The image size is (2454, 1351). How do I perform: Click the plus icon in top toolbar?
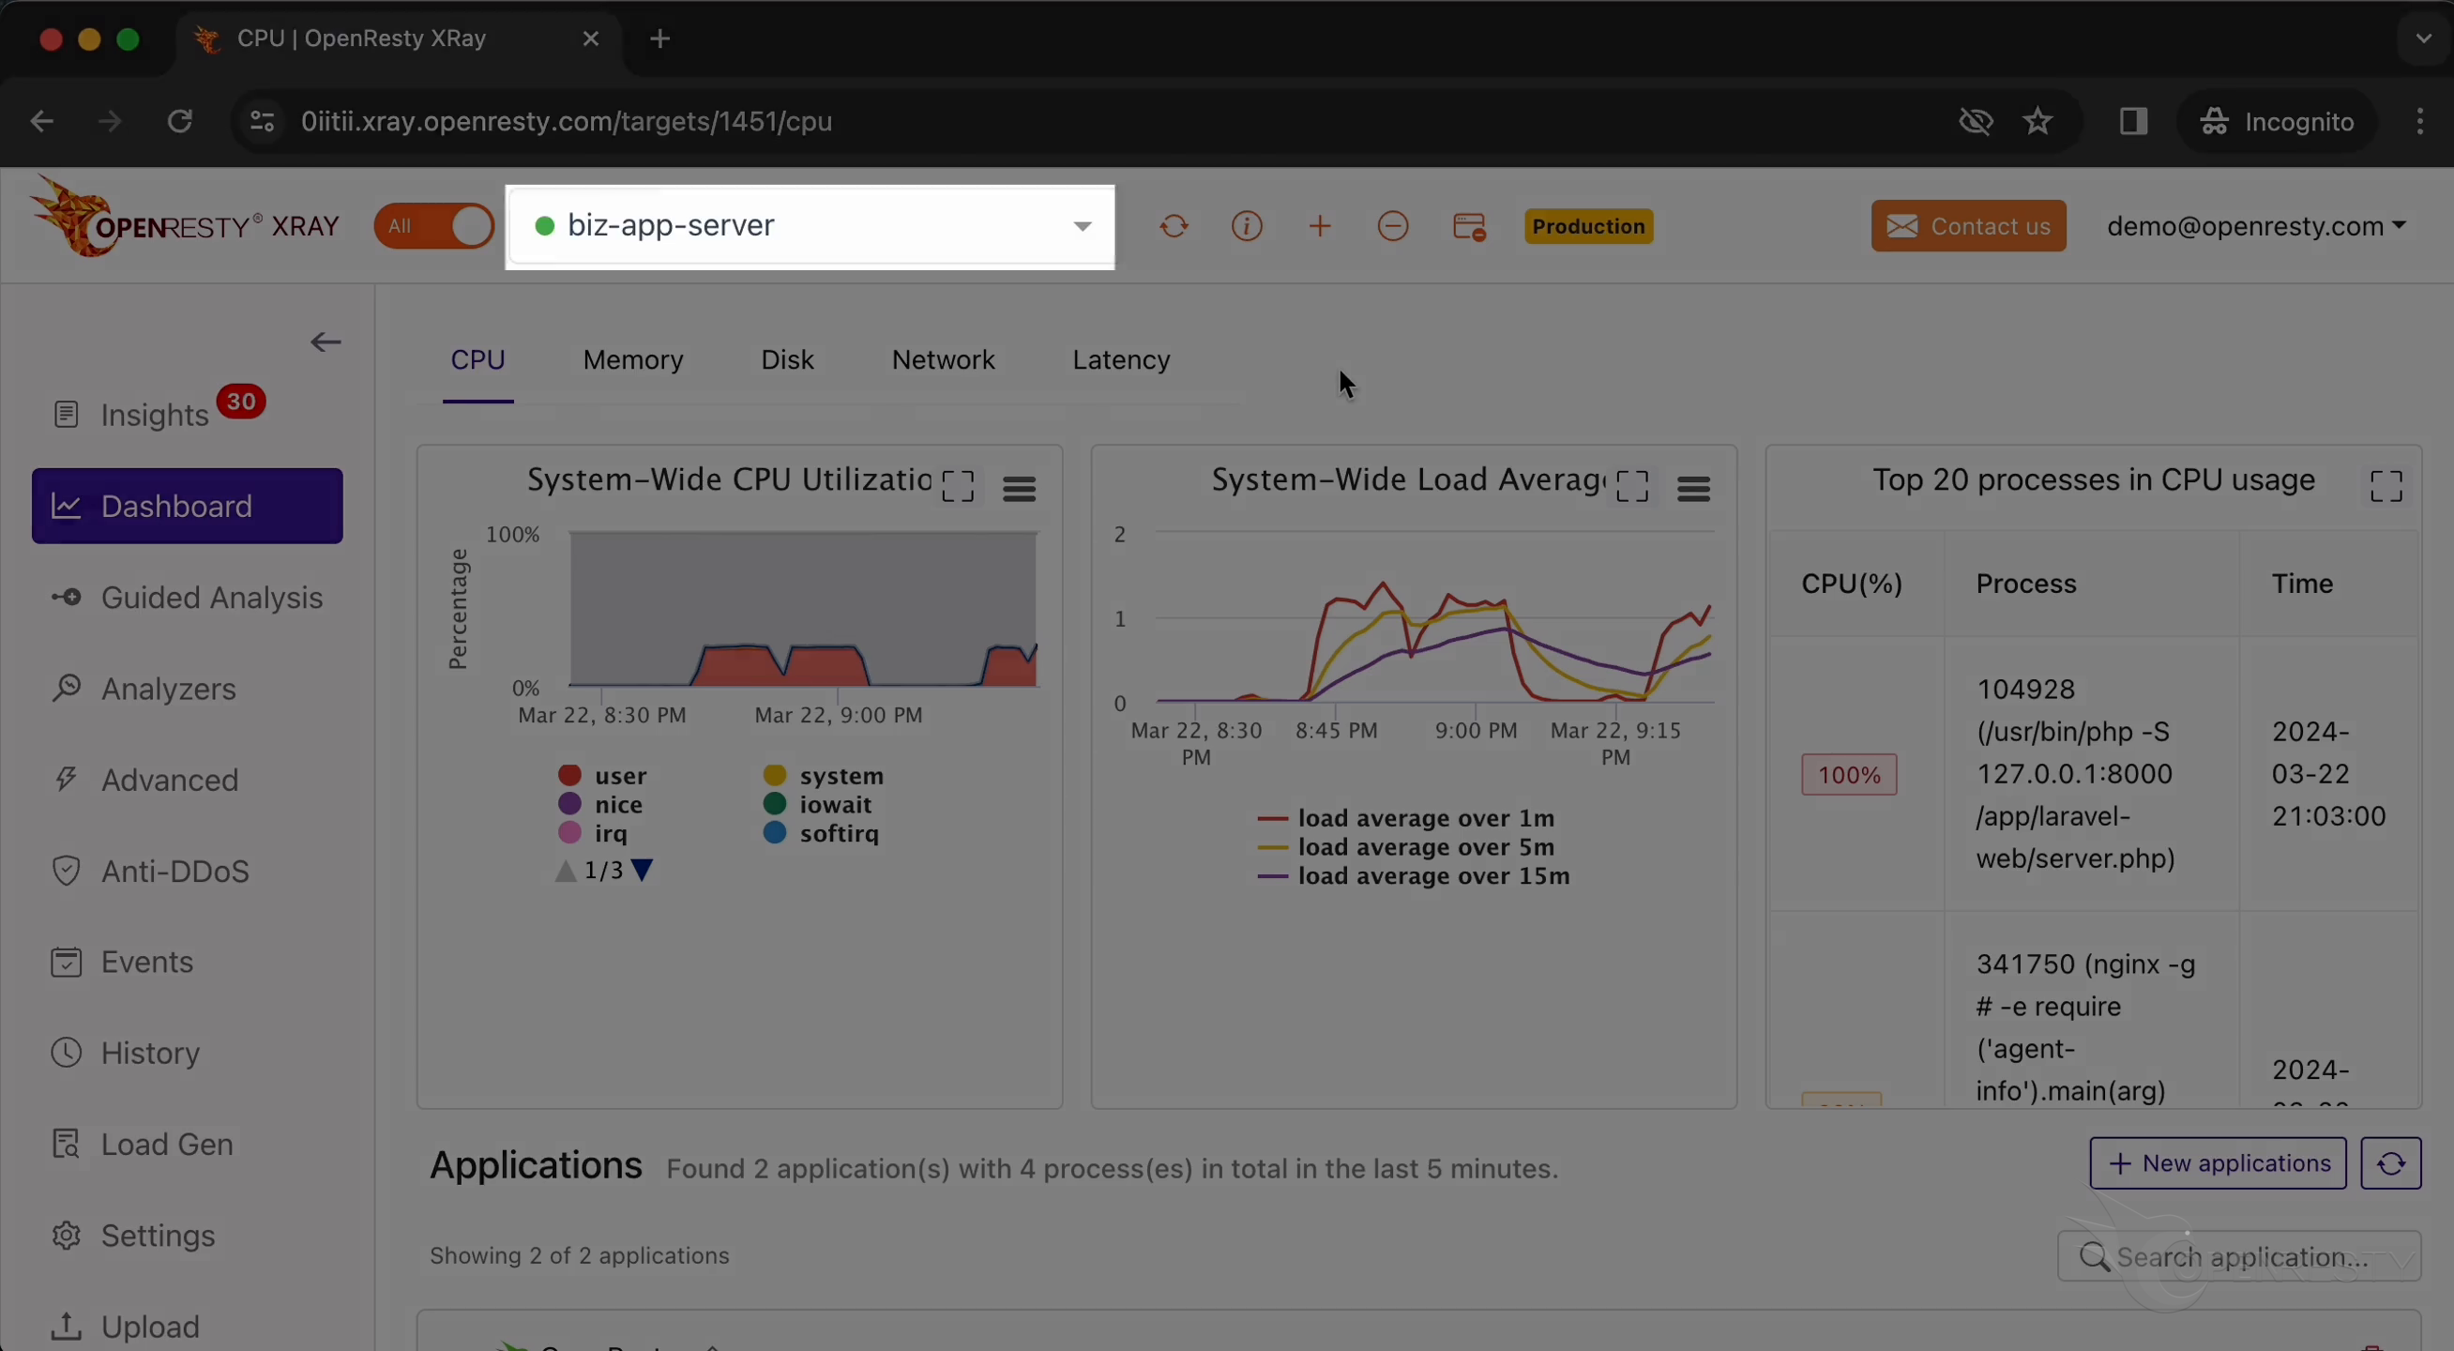pyautogui.click(x=1321, y=227)
